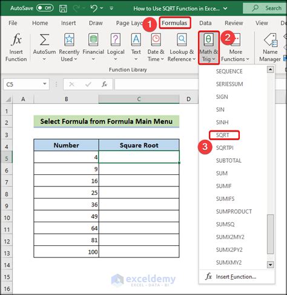Expand the AutoSum dropdown arrow
287x295 pixels.
[x=44, y=59]
